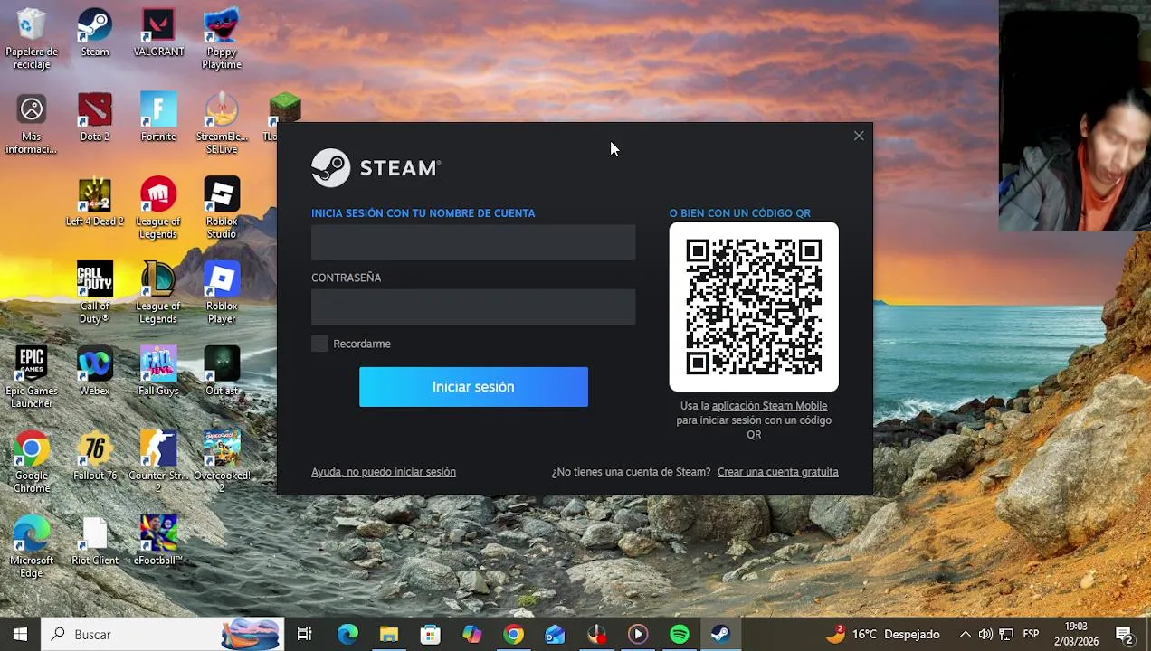Select the Riot Client desktop file icon
1151x651 pixels.
point(95,542)
